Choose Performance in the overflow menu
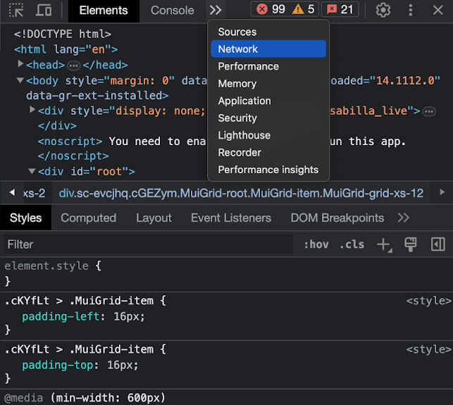This screenshot has width=453, height=405. (x=268, y=66)
